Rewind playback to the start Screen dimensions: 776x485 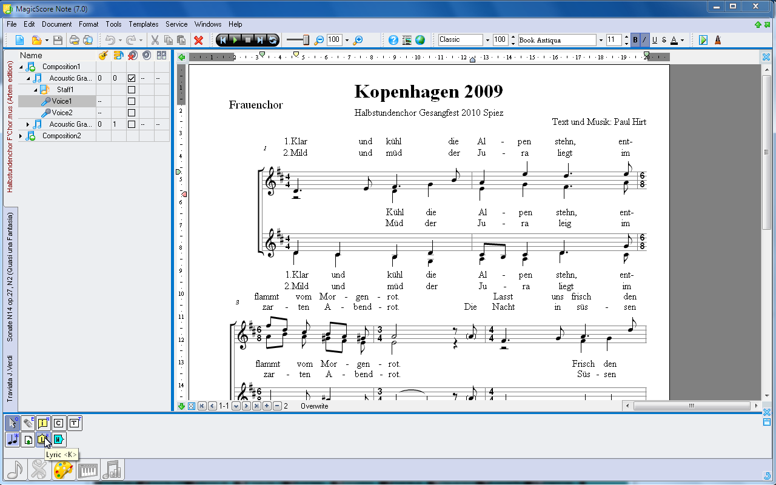click(223, 40)
